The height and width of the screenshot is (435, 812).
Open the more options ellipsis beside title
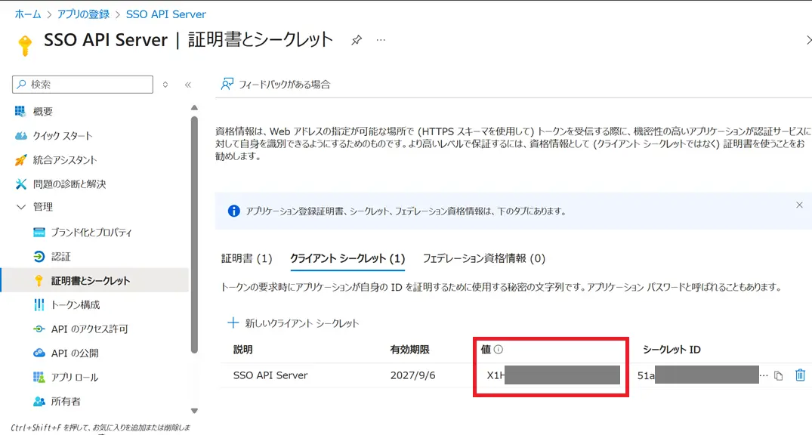[381, 40]
